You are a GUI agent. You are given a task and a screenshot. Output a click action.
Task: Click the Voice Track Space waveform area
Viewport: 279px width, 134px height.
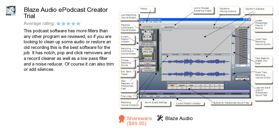click(x=195, y=41)
